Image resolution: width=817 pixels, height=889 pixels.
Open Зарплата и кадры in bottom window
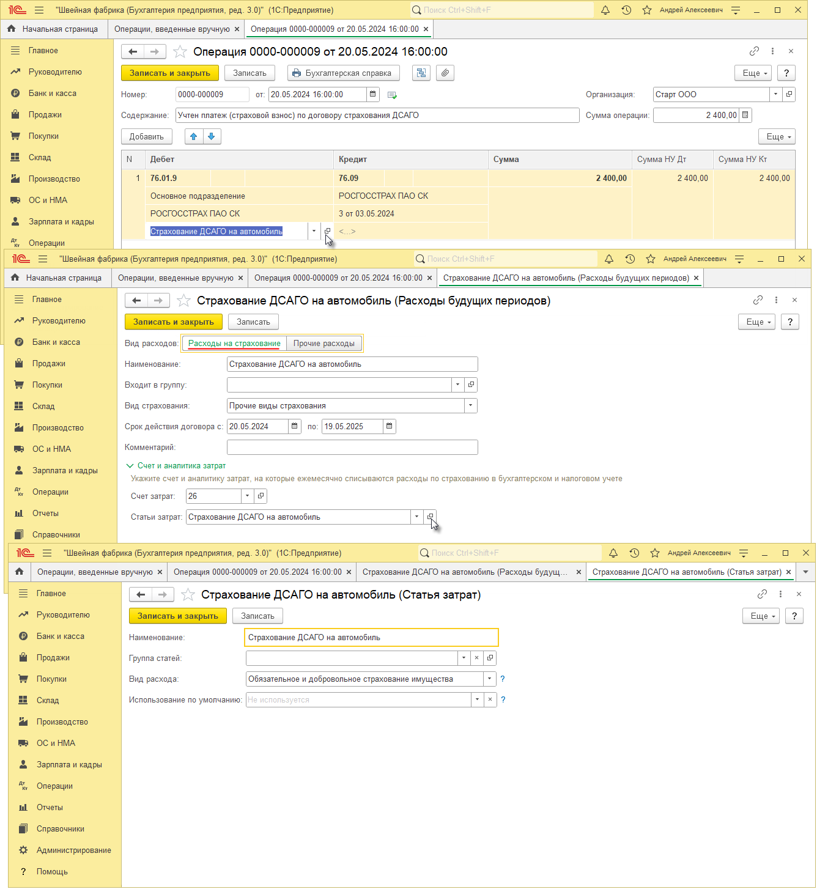coord(69,764)
